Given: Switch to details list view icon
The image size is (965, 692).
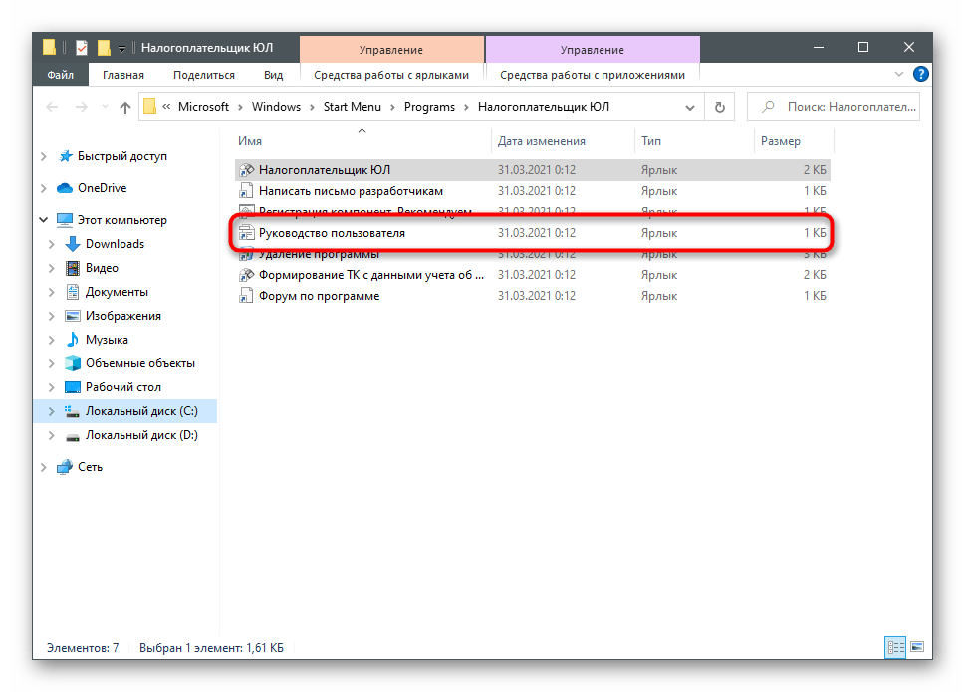Looking at the screenshot, I should (896, 647).
